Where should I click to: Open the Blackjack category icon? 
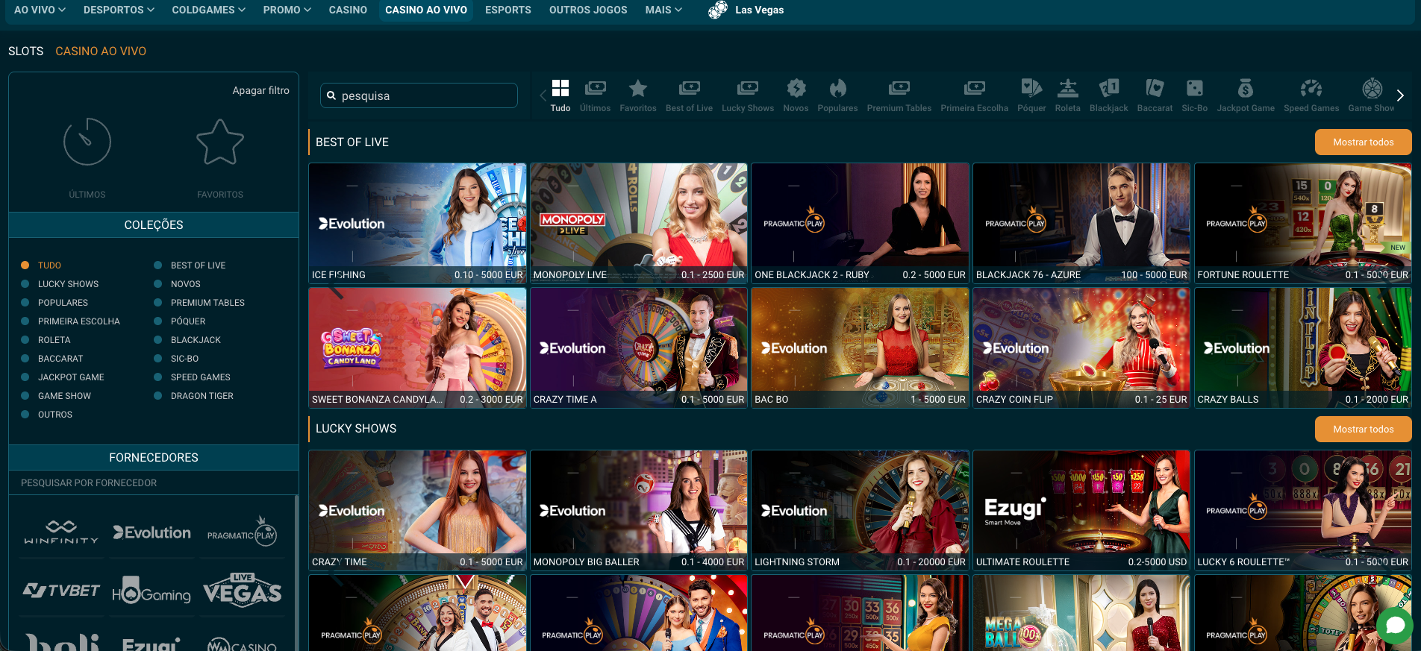point(1108,89)
